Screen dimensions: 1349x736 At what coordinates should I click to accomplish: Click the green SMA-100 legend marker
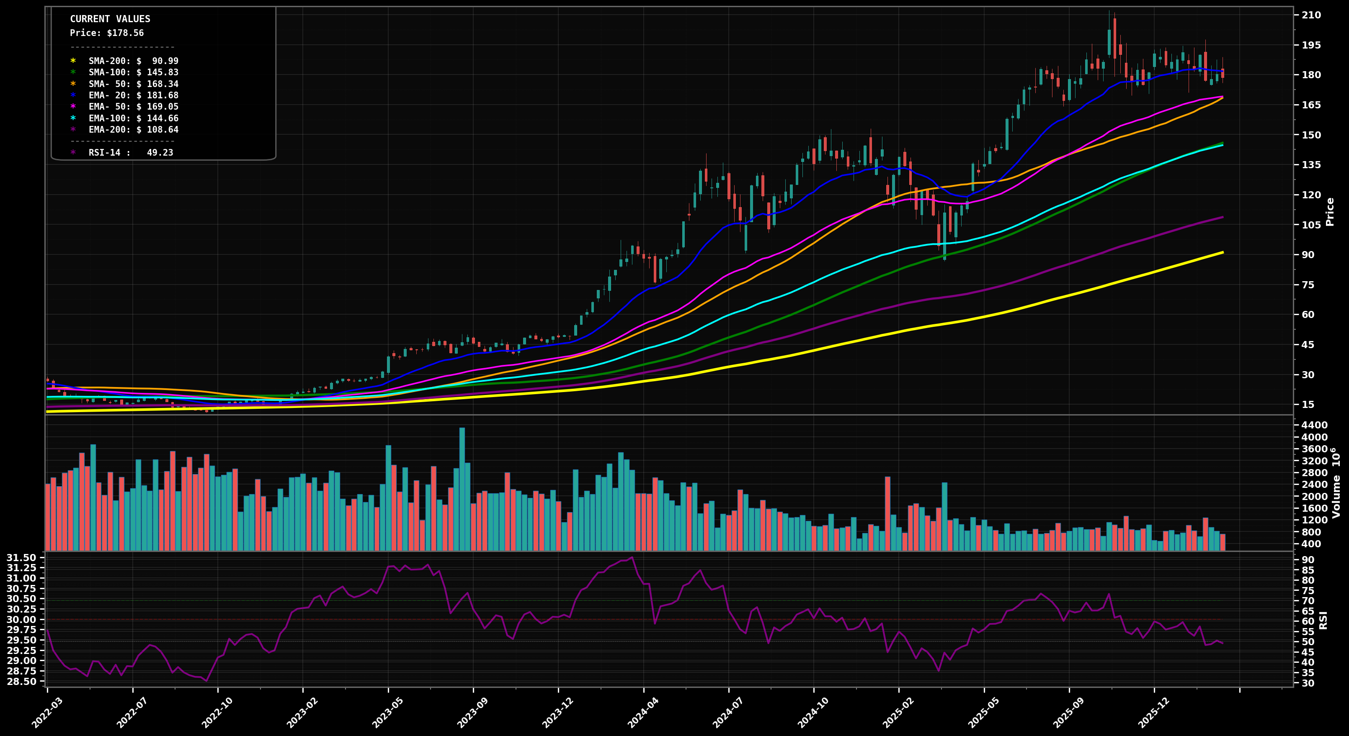73,72
